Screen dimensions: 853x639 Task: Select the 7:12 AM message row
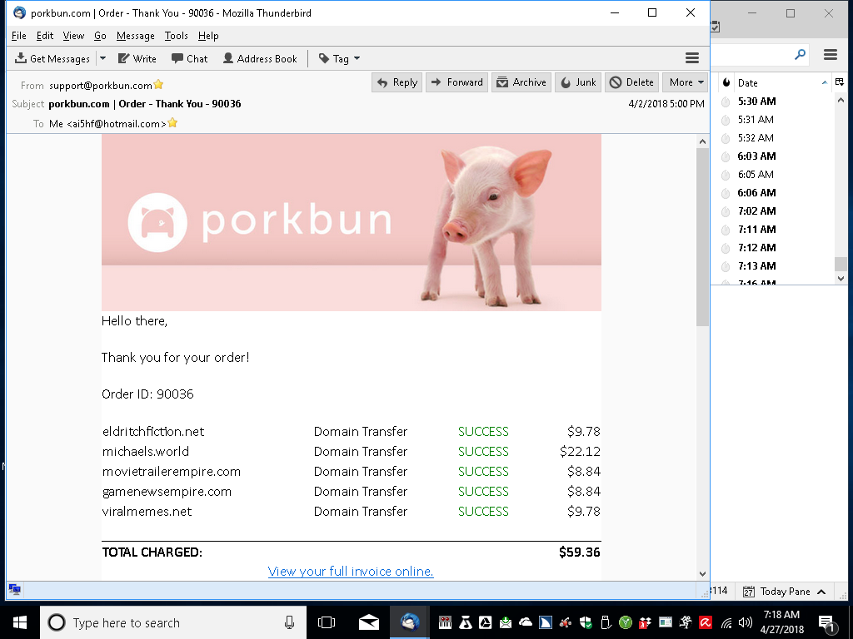(x=772, y=248)
